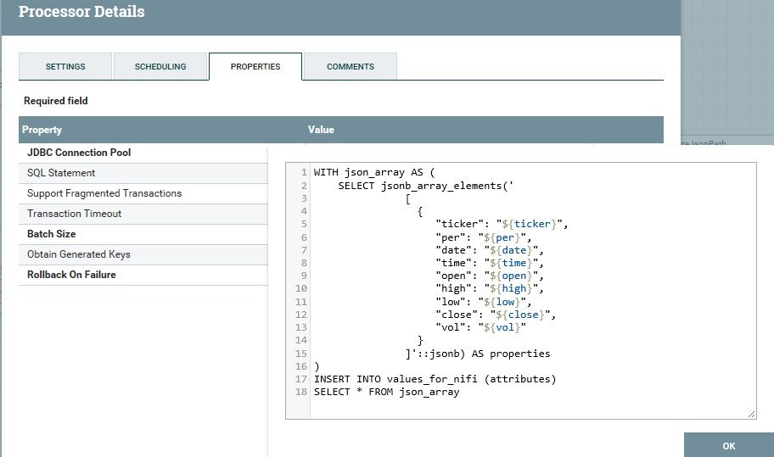Click the WITH json_array AS line
This screenshot has height=457, width=774.
click(x=373, y=172)
